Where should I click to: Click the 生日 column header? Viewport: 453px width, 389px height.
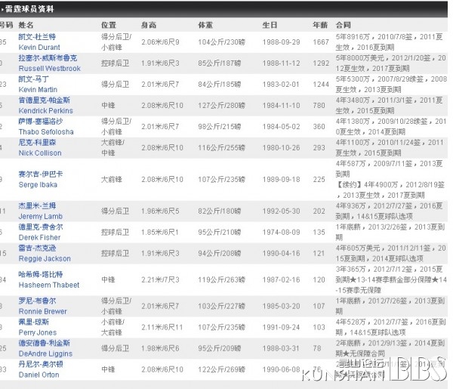(270, 25)
